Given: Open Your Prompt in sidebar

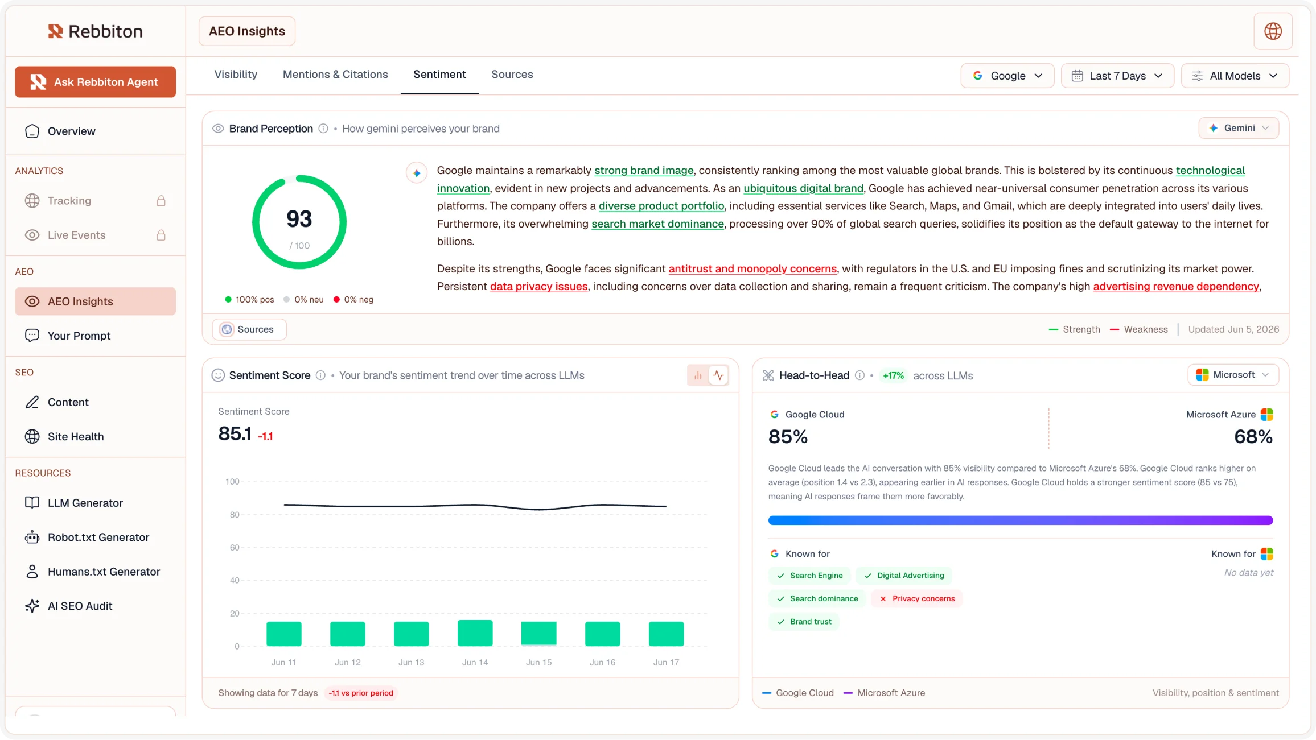Looking at the screenshot, I should (95, 336).
